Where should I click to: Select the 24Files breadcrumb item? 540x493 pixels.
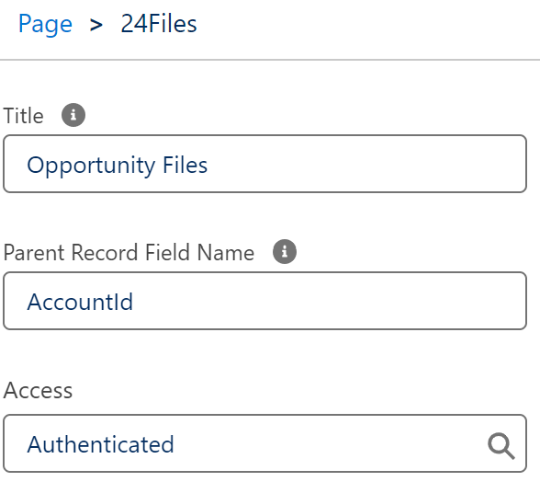pos(159,24)
